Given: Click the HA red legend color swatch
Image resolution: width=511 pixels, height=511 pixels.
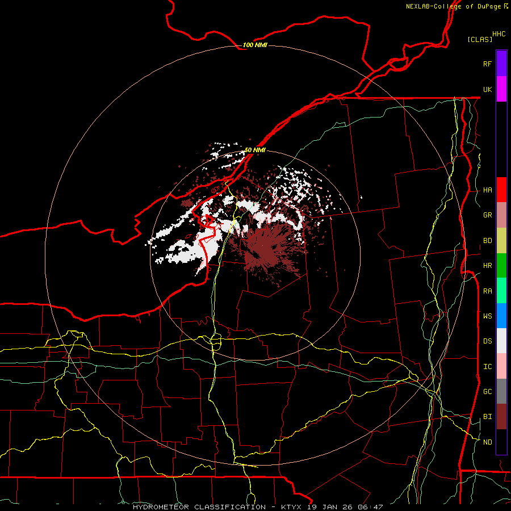Looking at the screenshot, I should tap(501, 190).
